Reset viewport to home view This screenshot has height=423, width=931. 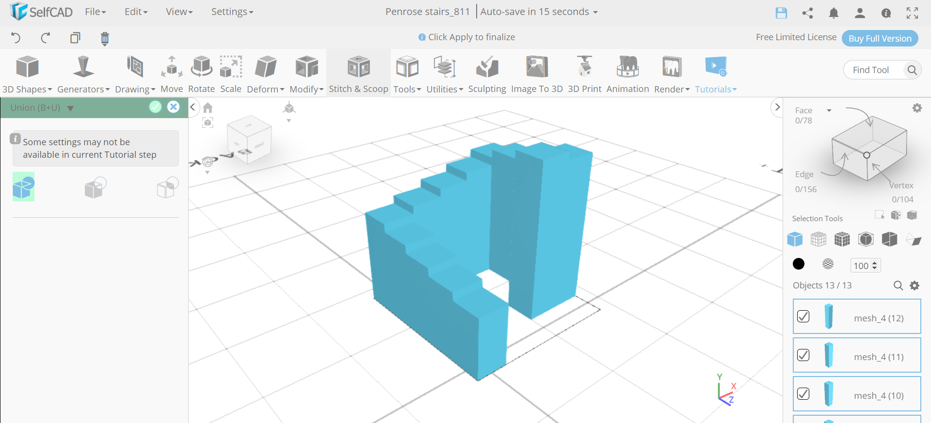pos(208,107)
